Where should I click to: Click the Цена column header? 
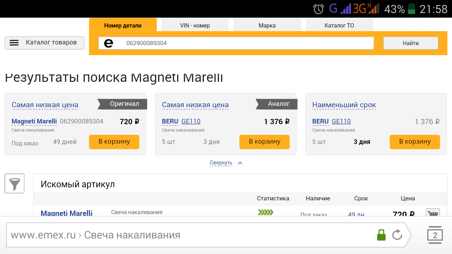click(408, 199)
